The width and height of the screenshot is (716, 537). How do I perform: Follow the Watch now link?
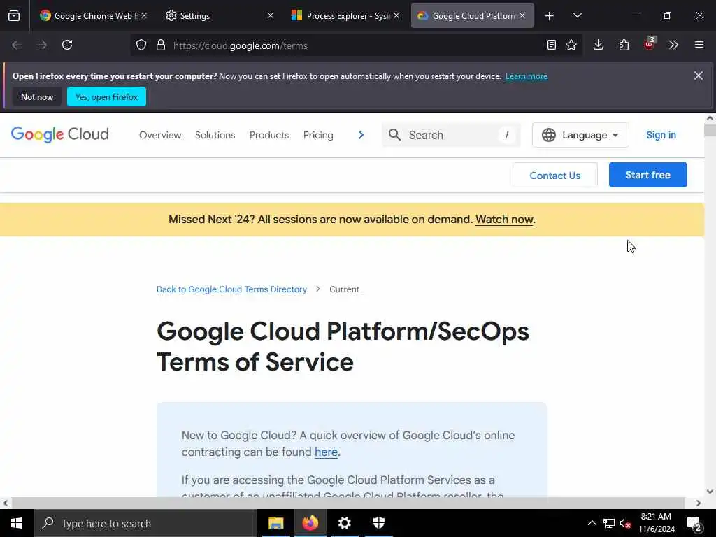point(503,220)
